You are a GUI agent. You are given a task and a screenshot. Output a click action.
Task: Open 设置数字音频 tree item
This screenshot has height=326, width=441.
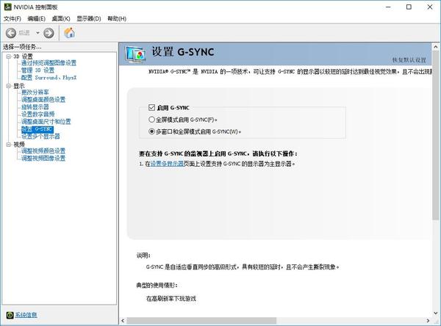(x=37, y=114)
